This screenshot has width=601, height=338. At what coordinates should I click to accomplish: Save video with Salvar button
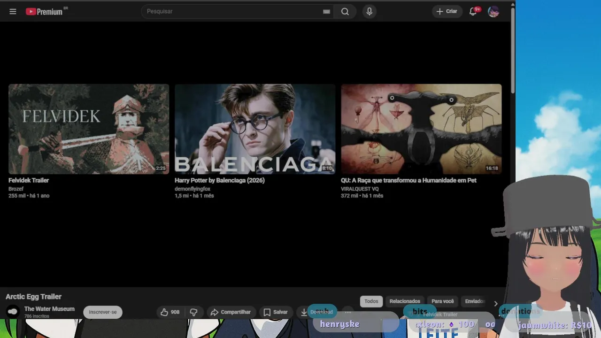click(x=276, y=312)
